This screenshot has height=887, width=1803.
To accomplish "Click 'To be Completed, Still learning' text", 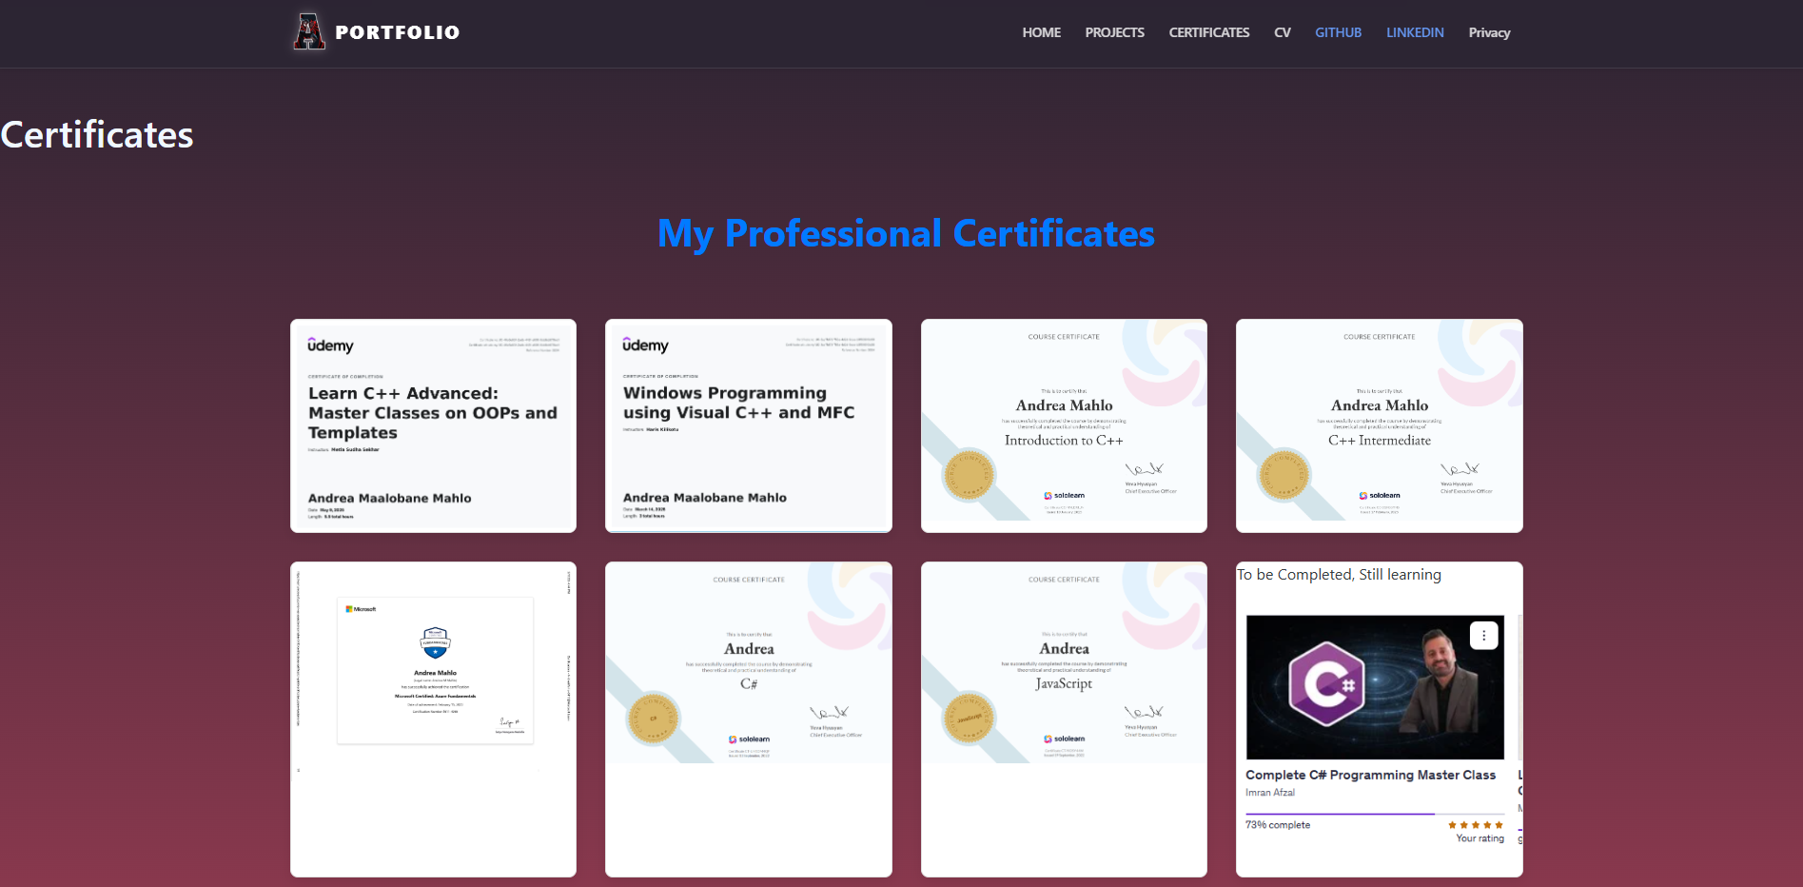I will (x=1339, y=575).
